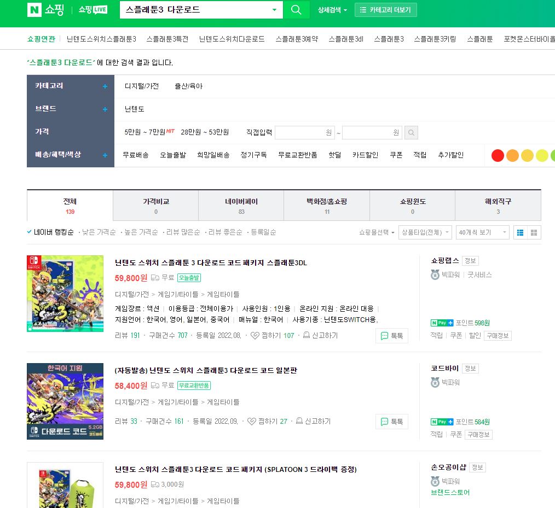
Task: Toggle 핫딜 filter
Action: pyautogui.click(x=335, y=155)
